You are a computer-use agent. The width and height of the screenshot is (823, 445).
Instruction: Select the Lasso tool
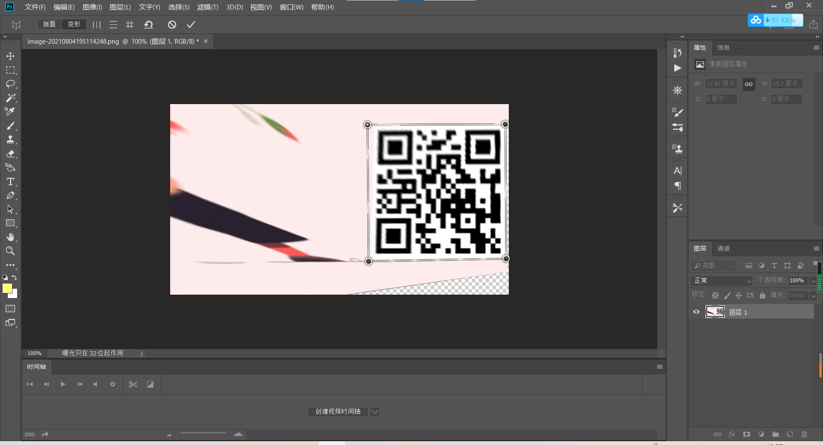point(10,84)
